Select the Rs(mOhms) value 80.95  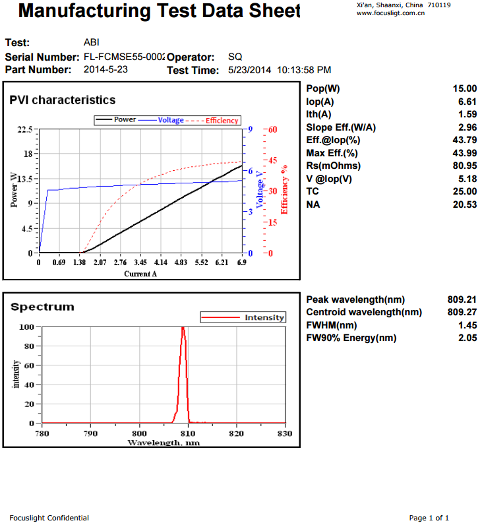(465, 166)
